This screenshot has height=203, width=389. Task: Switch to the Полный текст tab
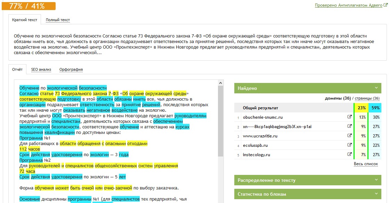(x=58, y=20)
